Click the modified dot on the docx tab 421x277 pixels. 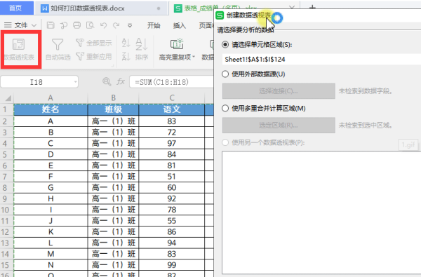pyautogui.click(x=159, y=8)
